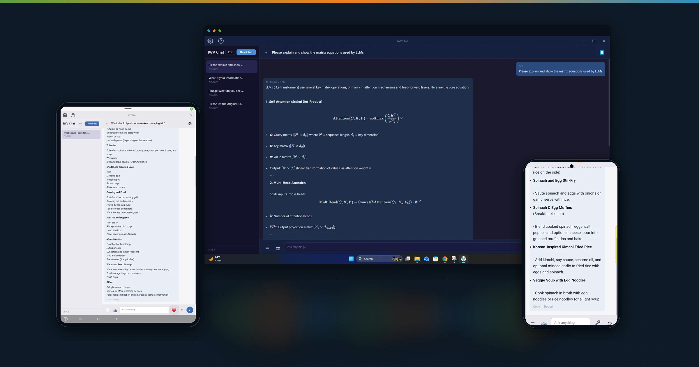The width and height of the screenshot is (699, 367).
Task: Click the tablet chat vertical scrollbar
Action: pos(195,230)
